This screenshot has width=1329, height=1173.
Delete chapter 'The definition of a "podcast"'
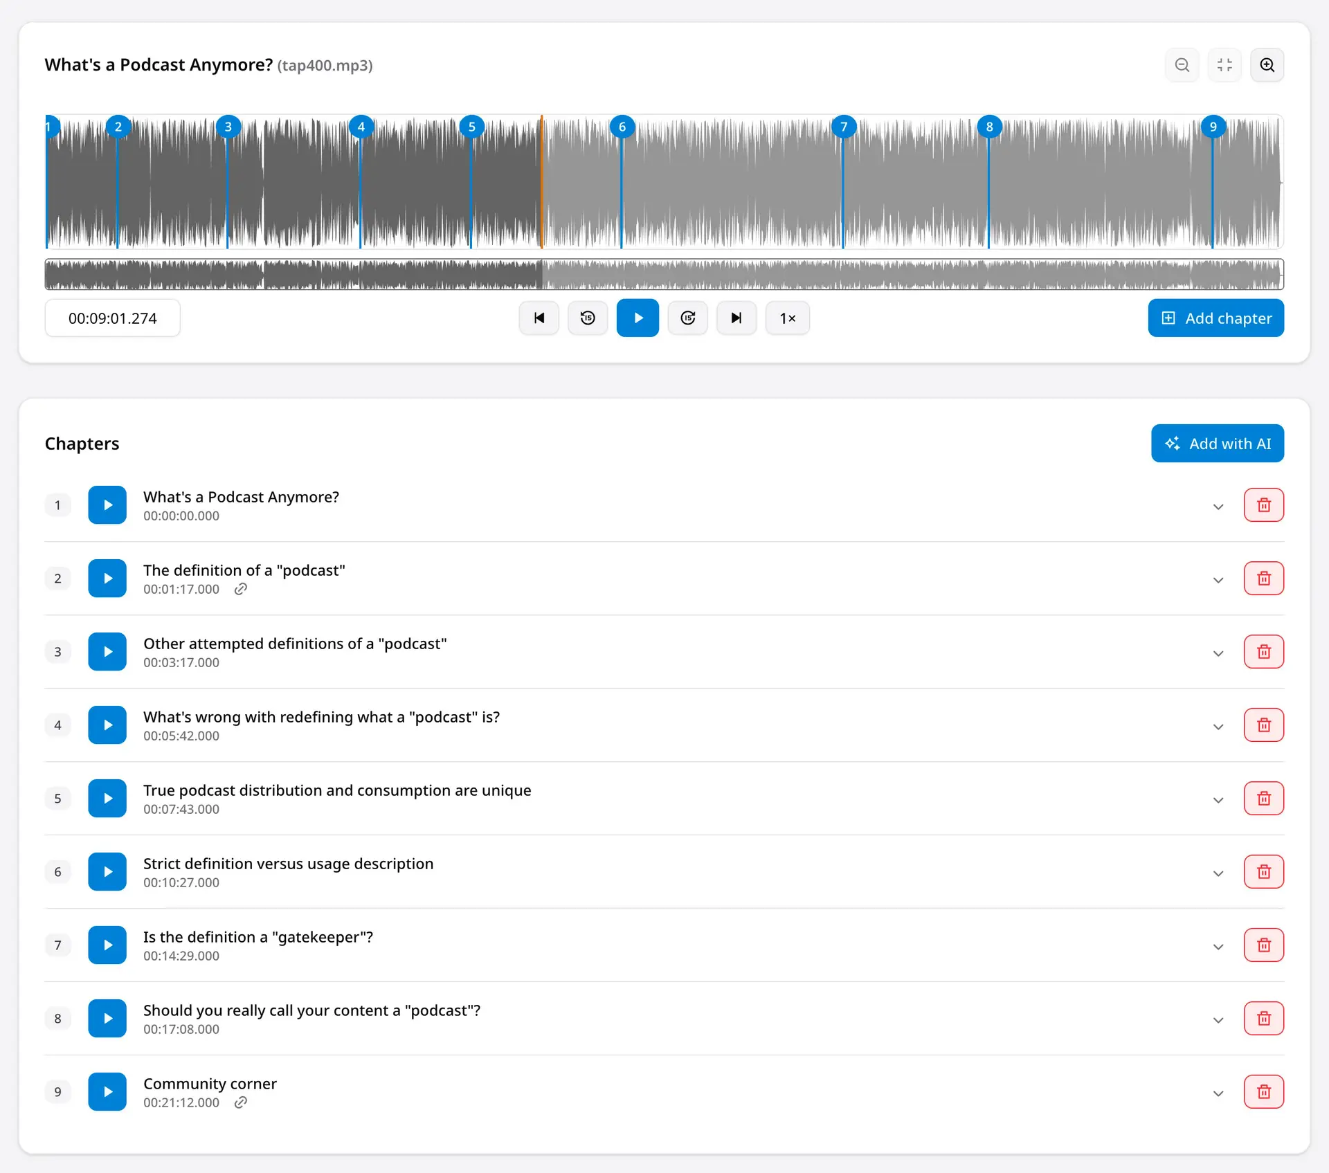pos(1264,579)
